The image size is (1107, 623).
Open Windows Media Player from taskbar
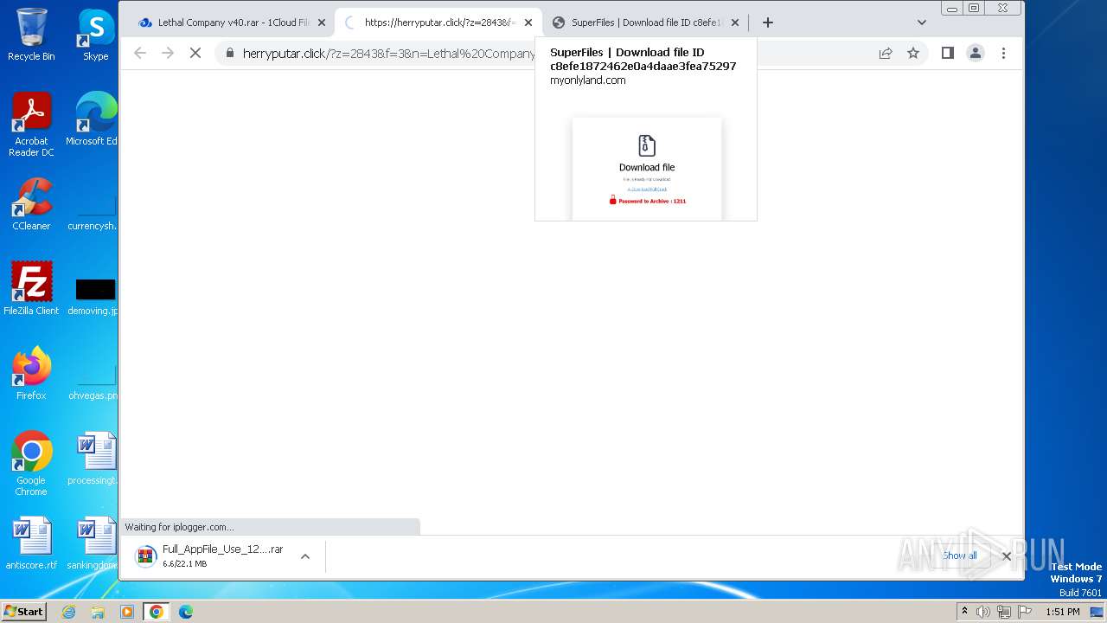(x=126, y=611)
